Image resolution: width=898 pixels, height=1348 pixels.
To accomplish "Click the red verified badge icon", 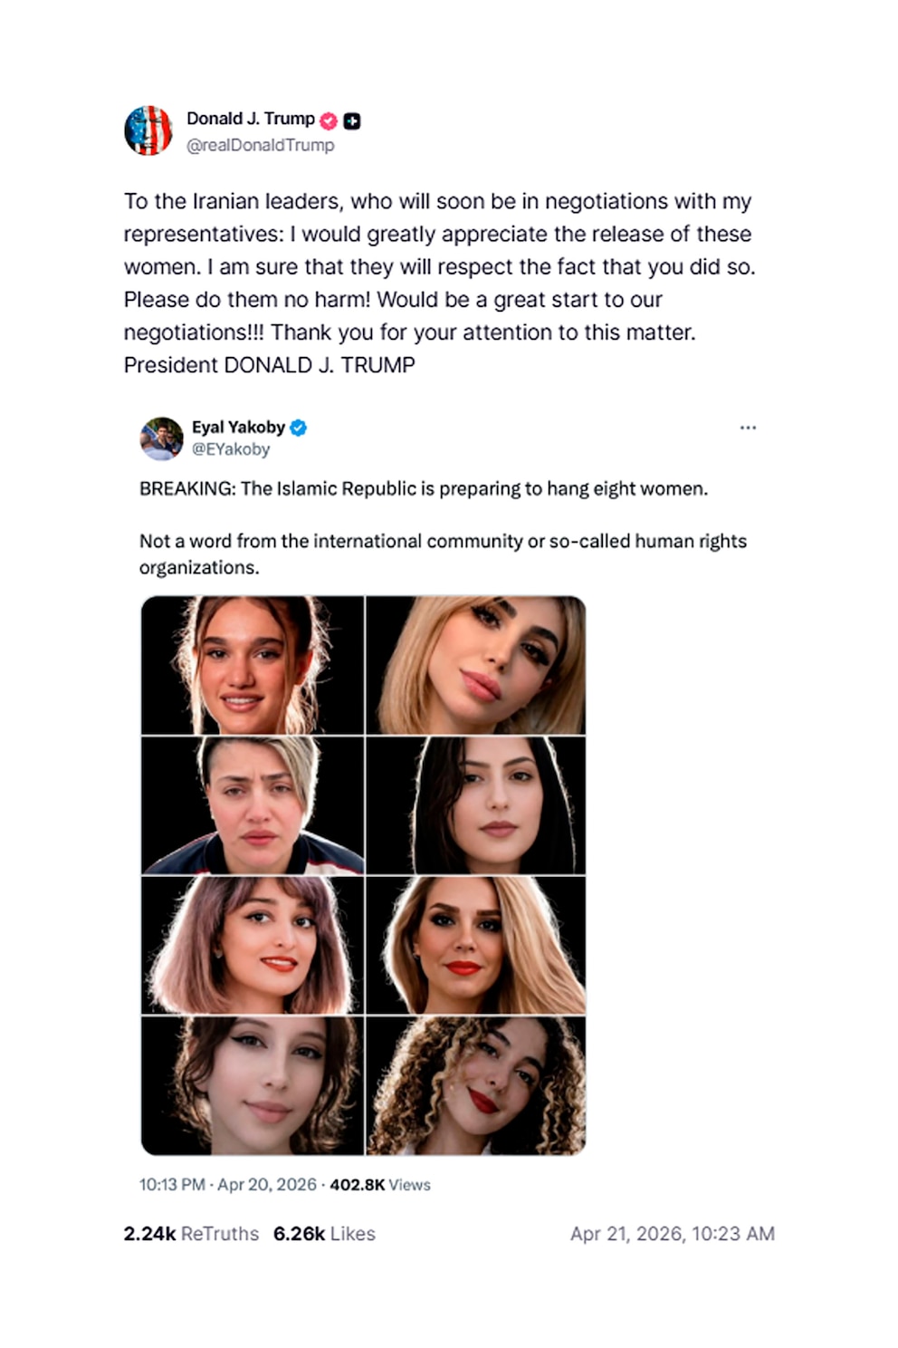I will coord(329,120).
